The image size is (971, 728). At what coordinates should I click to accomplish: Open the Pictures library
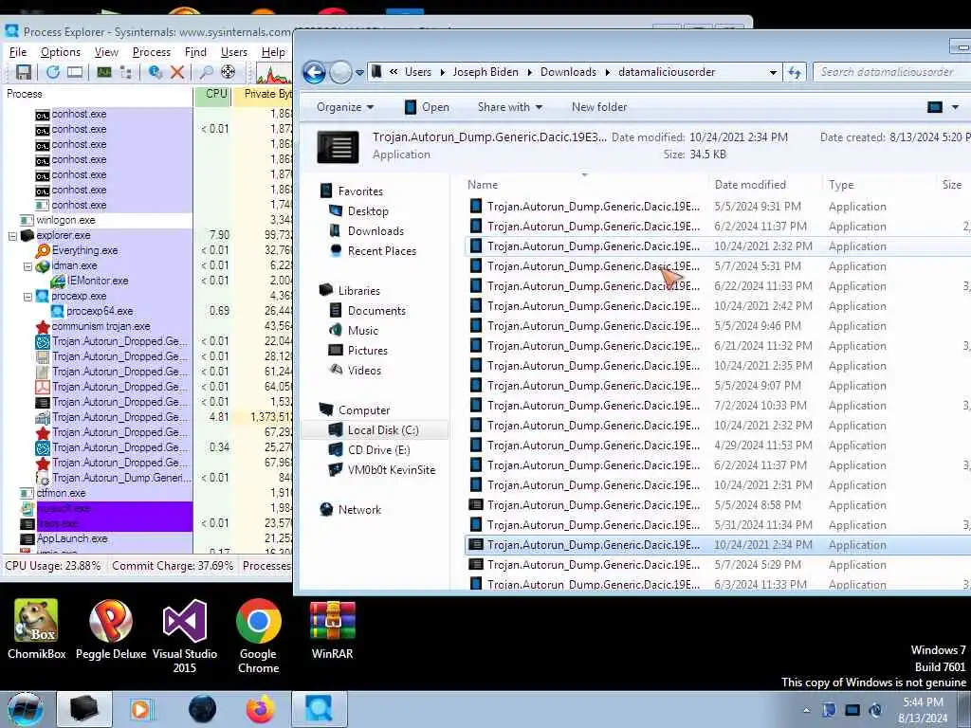[367, 351]
